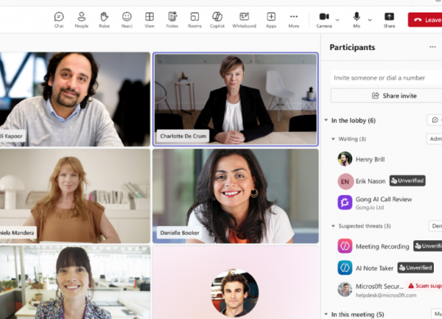Open the Whiteboard
This screenshot has height=319, width=442.
(x=244, y=20)
